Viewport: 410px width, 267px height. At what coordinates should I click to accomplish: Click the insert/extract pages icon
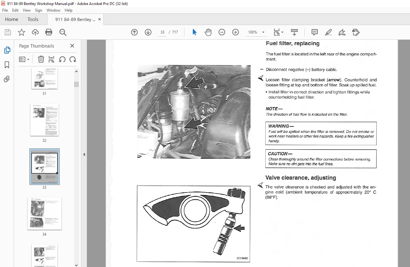coord(52,59)
